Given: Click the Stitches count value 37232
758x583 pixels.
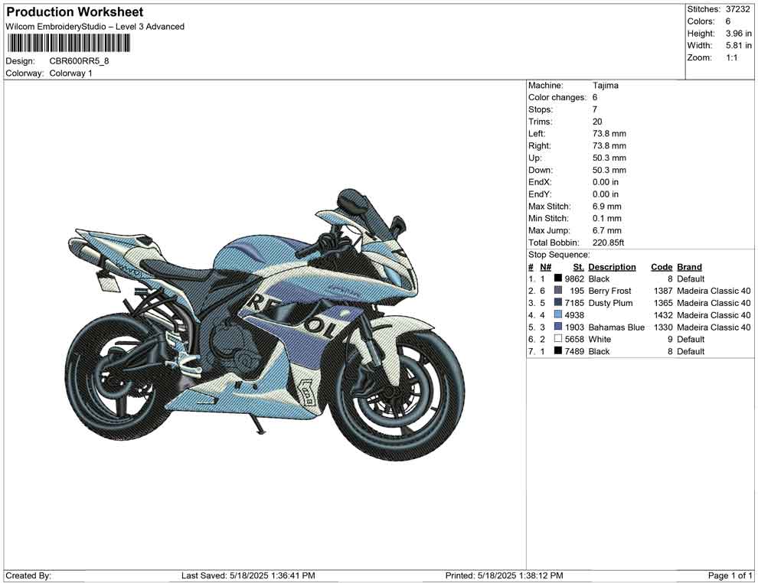Looking at the screenshot, I should [738, 9].
